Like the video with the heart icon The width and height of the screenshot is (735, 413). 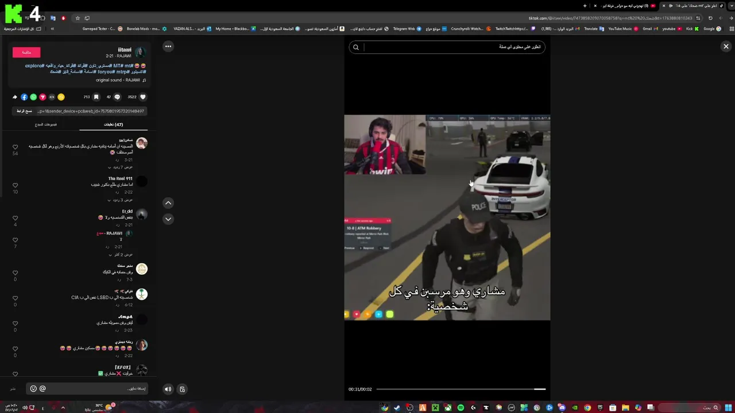[143, 97]
